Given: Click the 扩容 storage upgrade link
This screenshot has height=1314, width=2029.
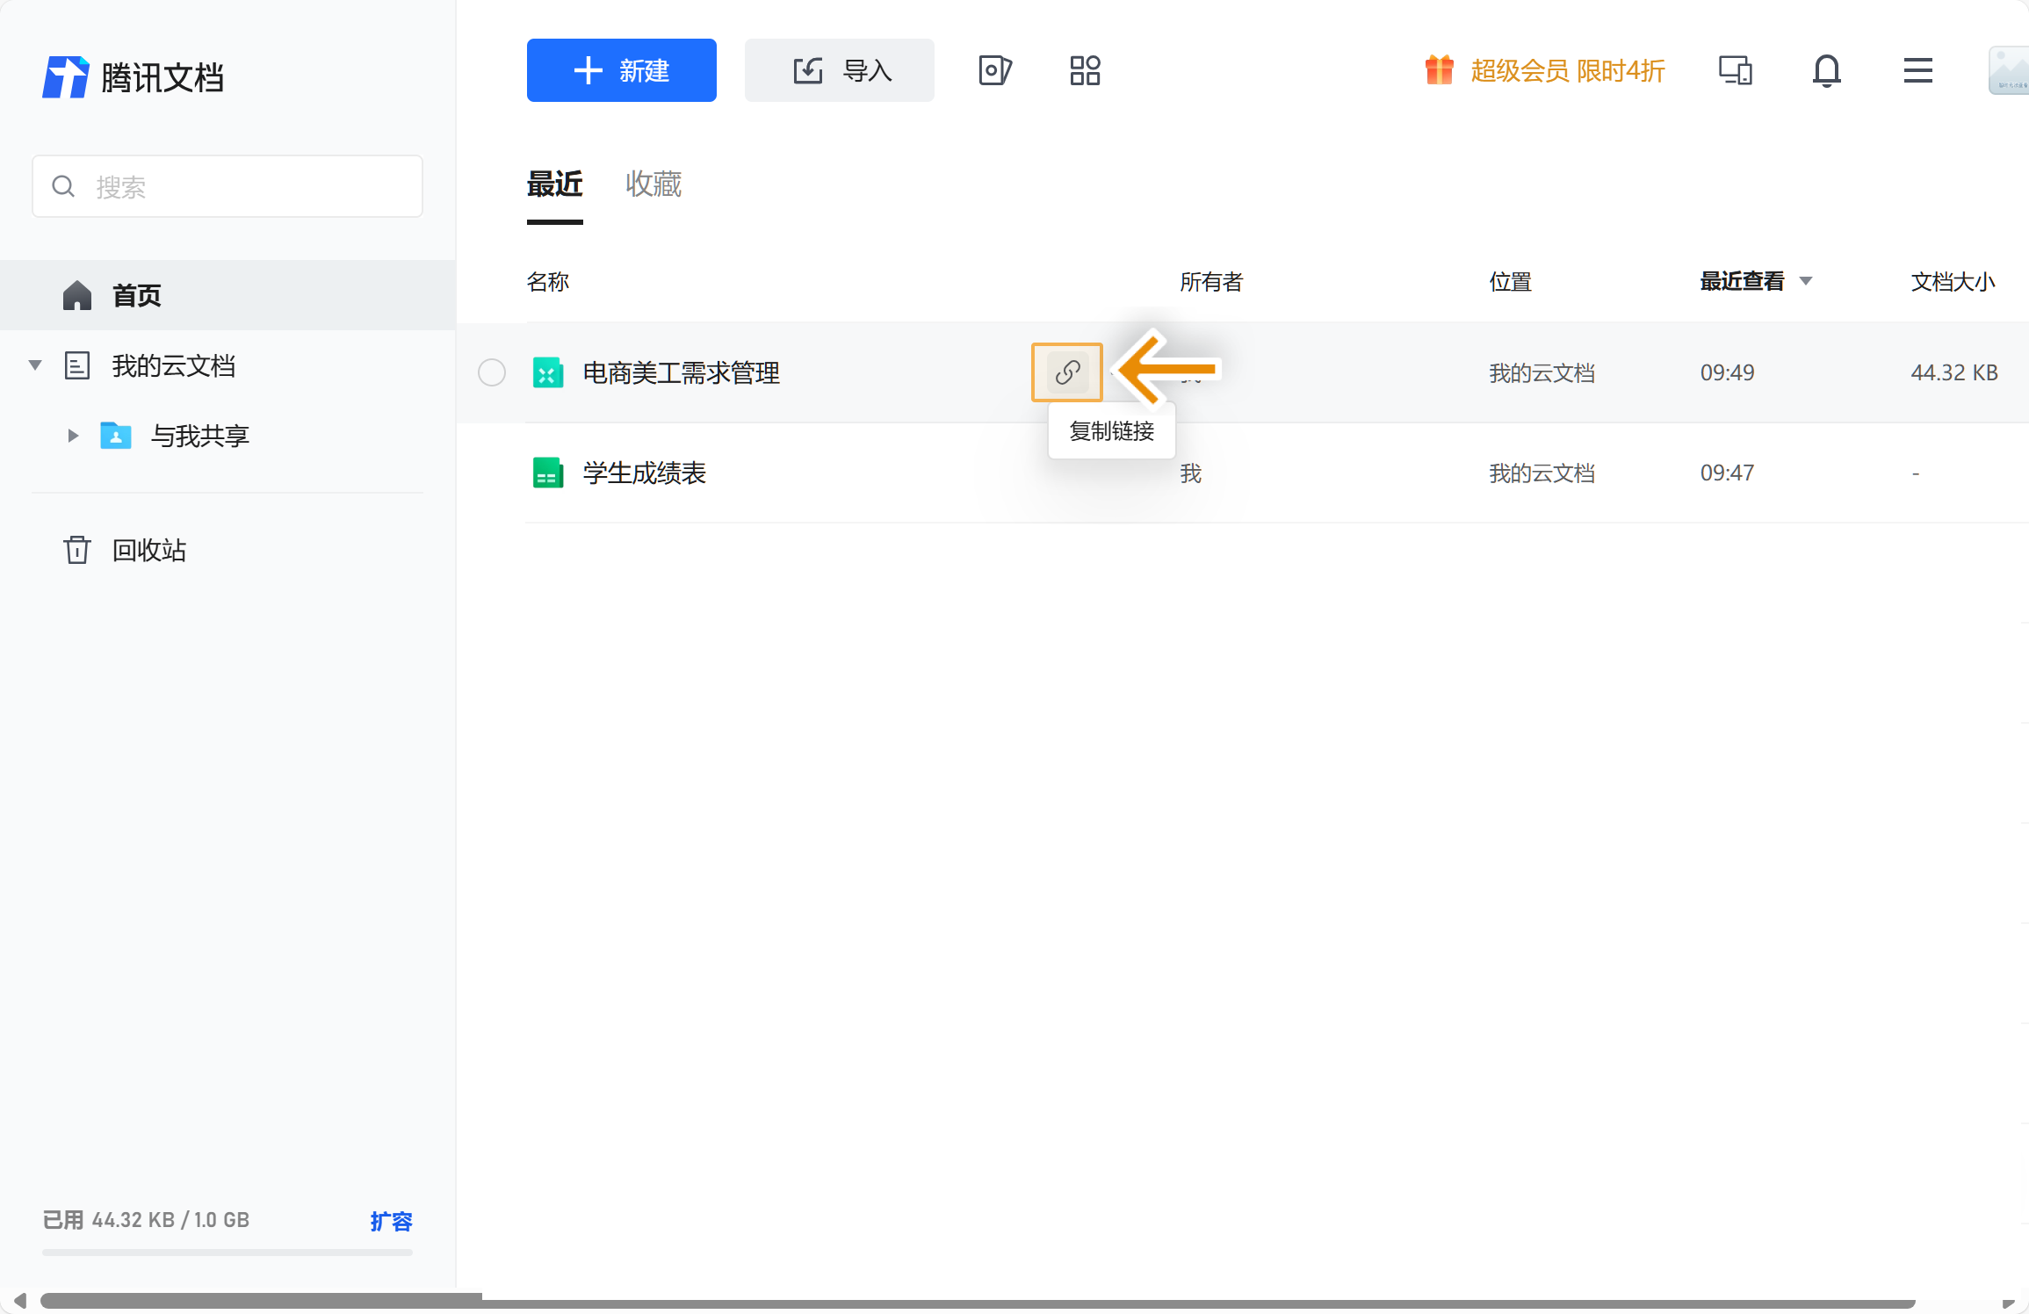Looking at the screenshot, I should pos(391,1221).
